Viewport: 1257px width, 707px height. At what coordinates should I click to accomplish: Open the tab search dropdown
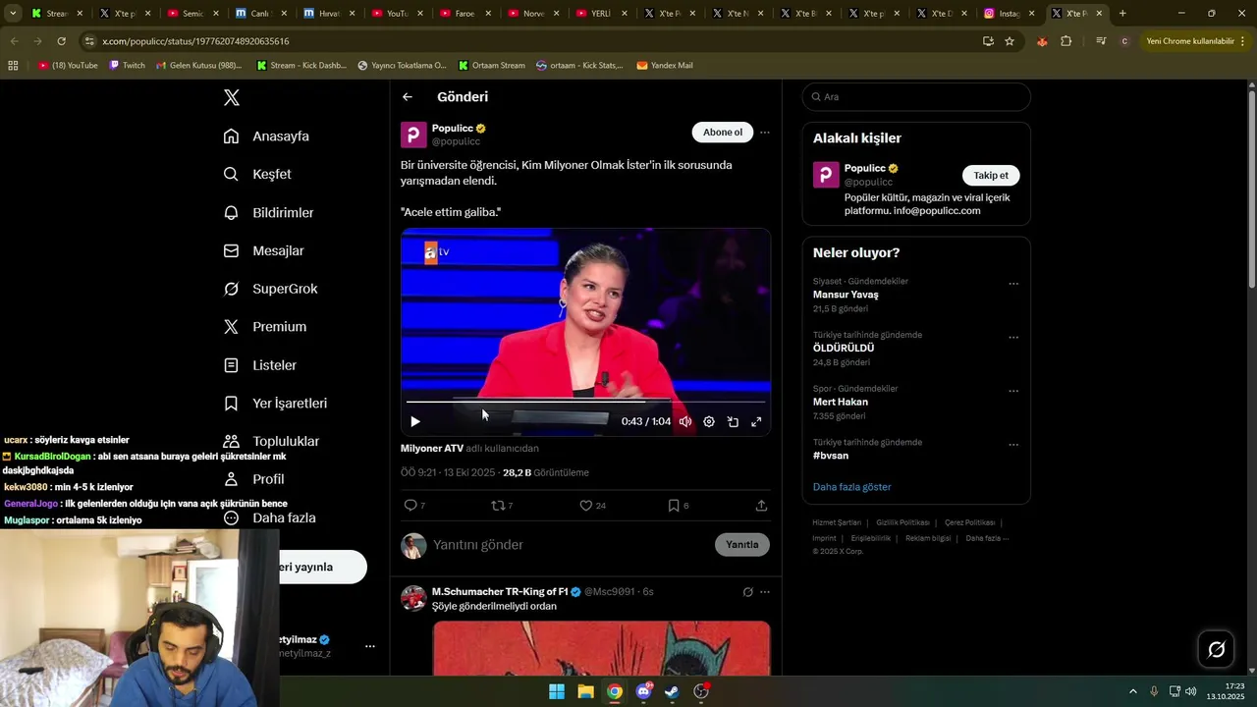[13, 14]
